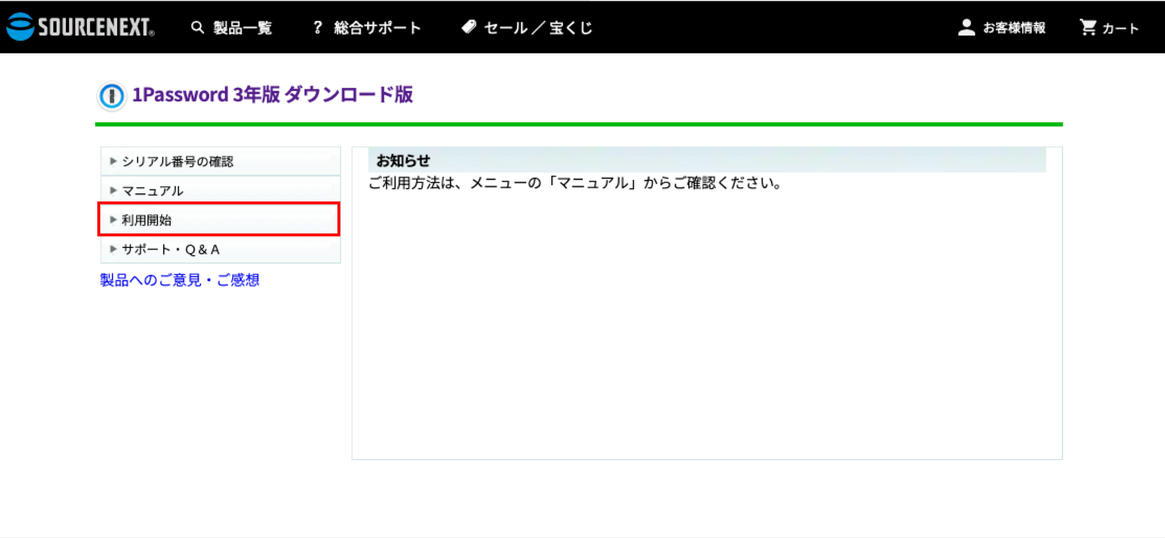Open 総合サポート menu
This screenshot has height=538, width=1165.
pyautogui.click(x=377, y=28)
